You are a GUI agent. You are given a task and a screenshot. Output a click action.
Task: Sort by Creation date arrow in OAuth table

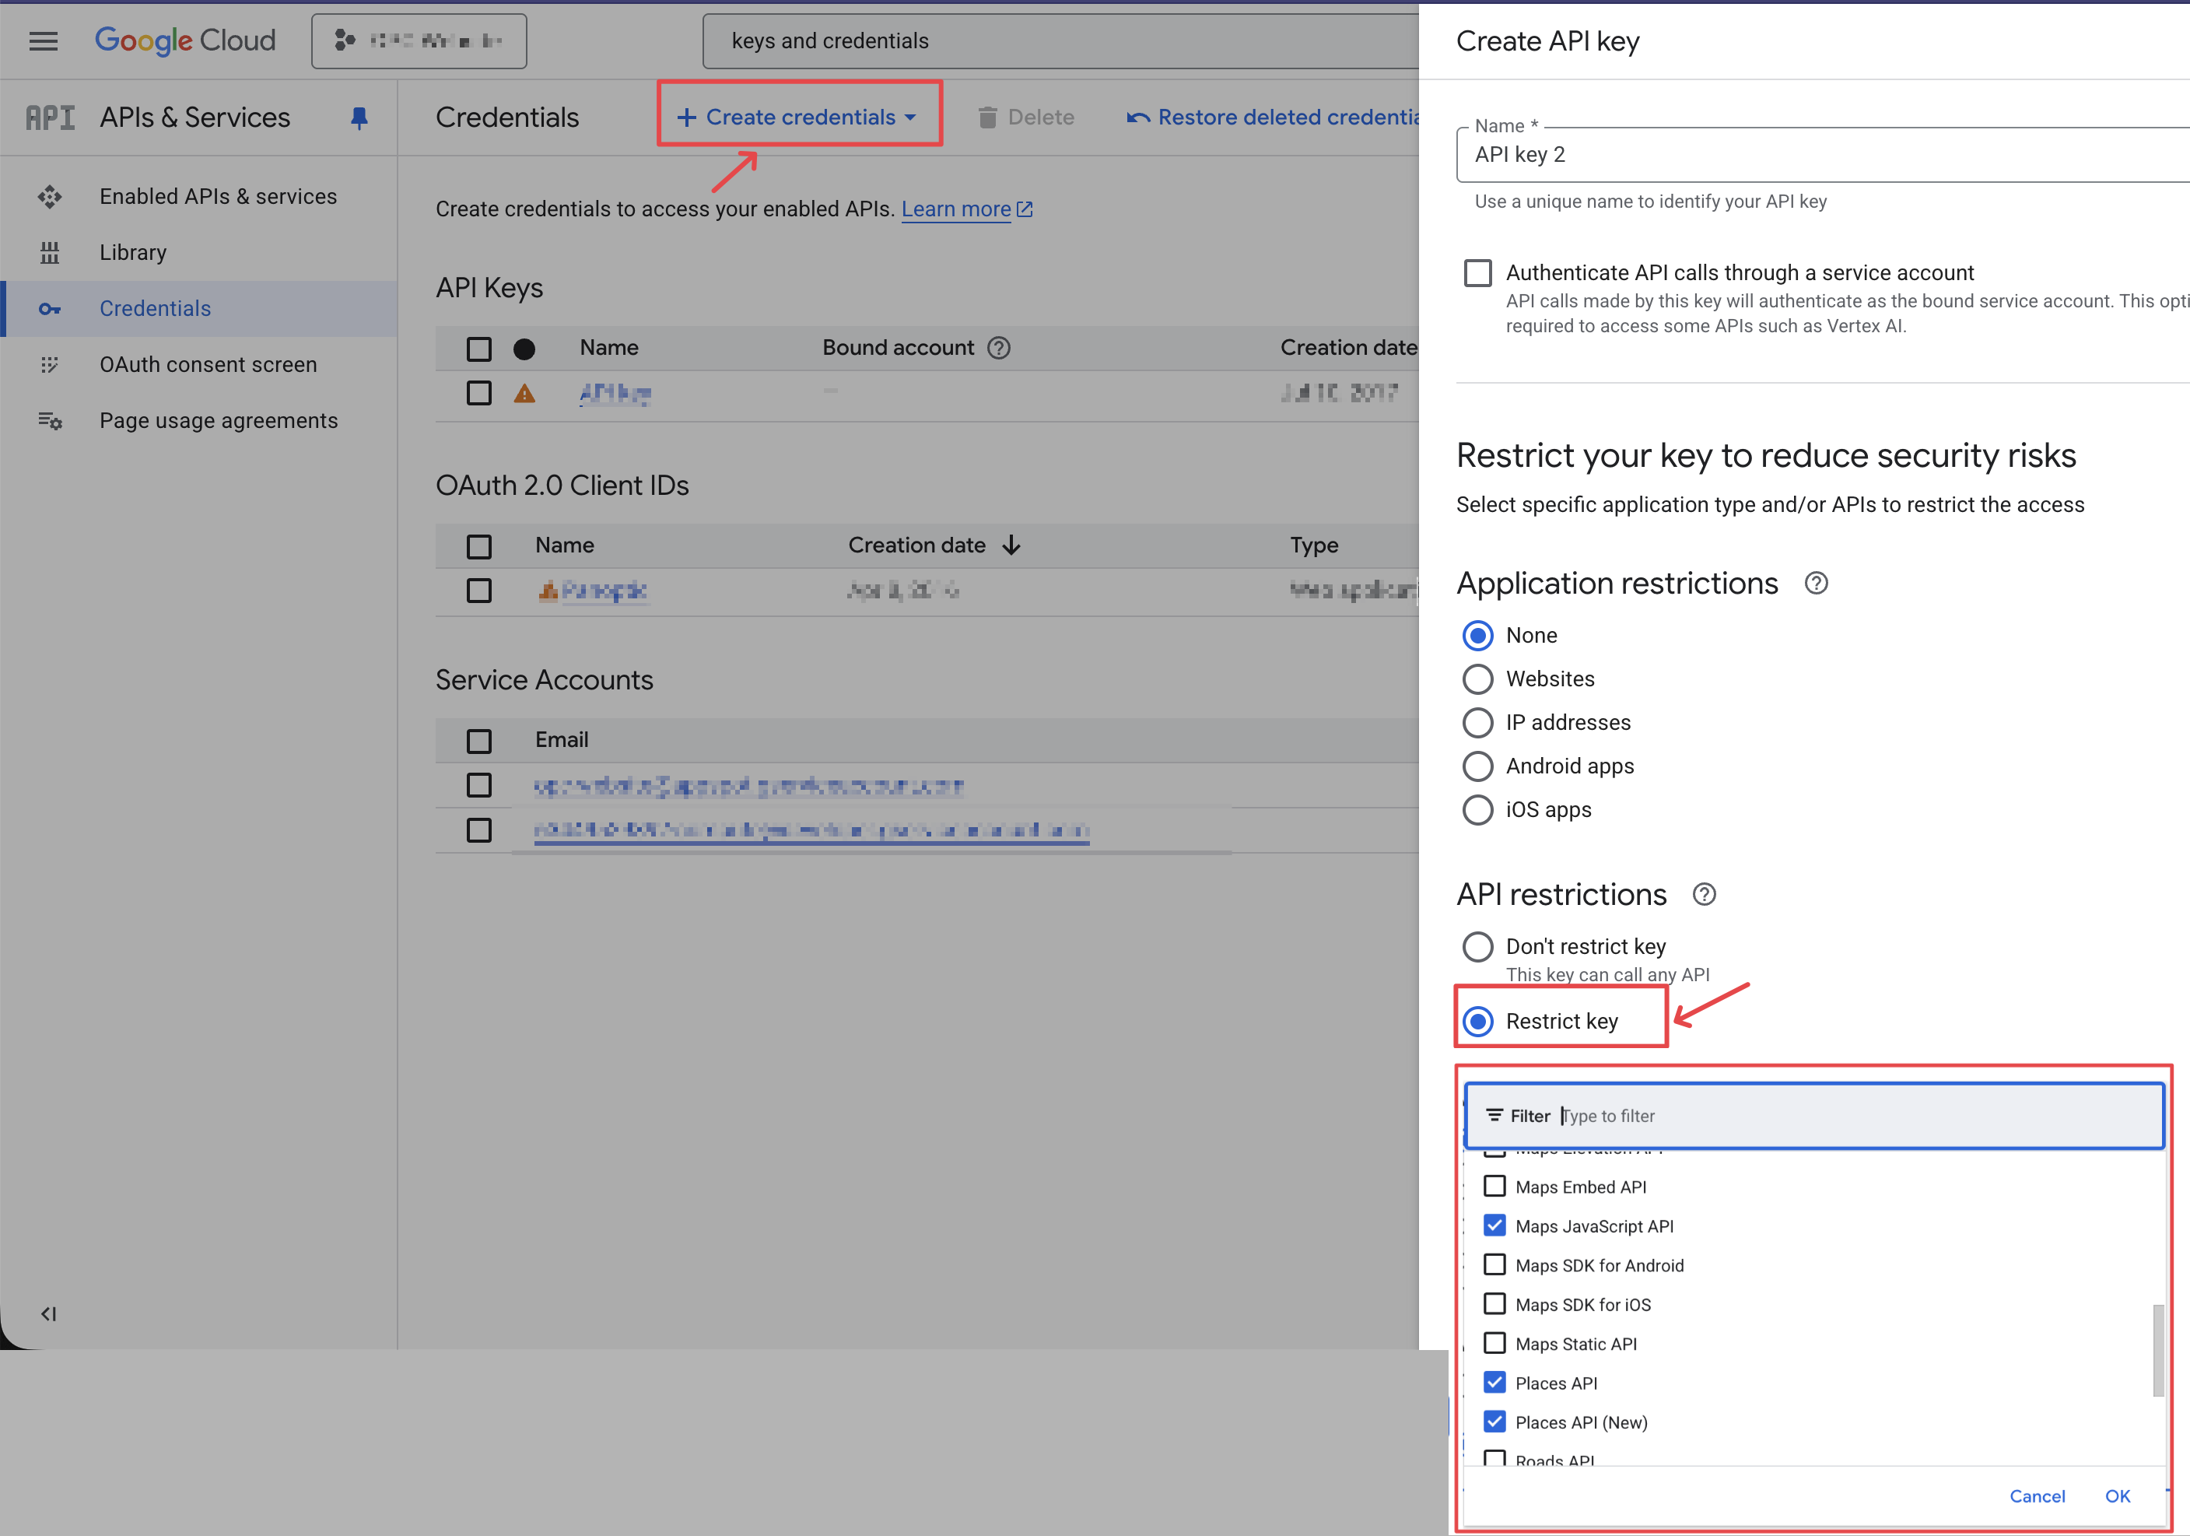(1012, 545)
